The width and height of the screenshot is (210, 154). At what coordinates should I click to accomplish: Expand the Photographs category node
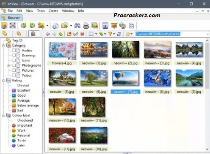pos(8,65)
